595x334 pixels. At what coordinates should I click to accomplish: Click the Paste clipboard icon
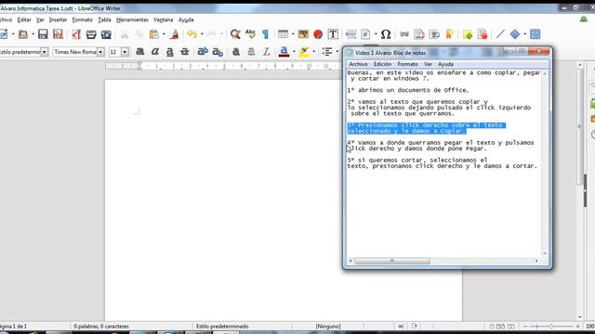coord(153,34)
